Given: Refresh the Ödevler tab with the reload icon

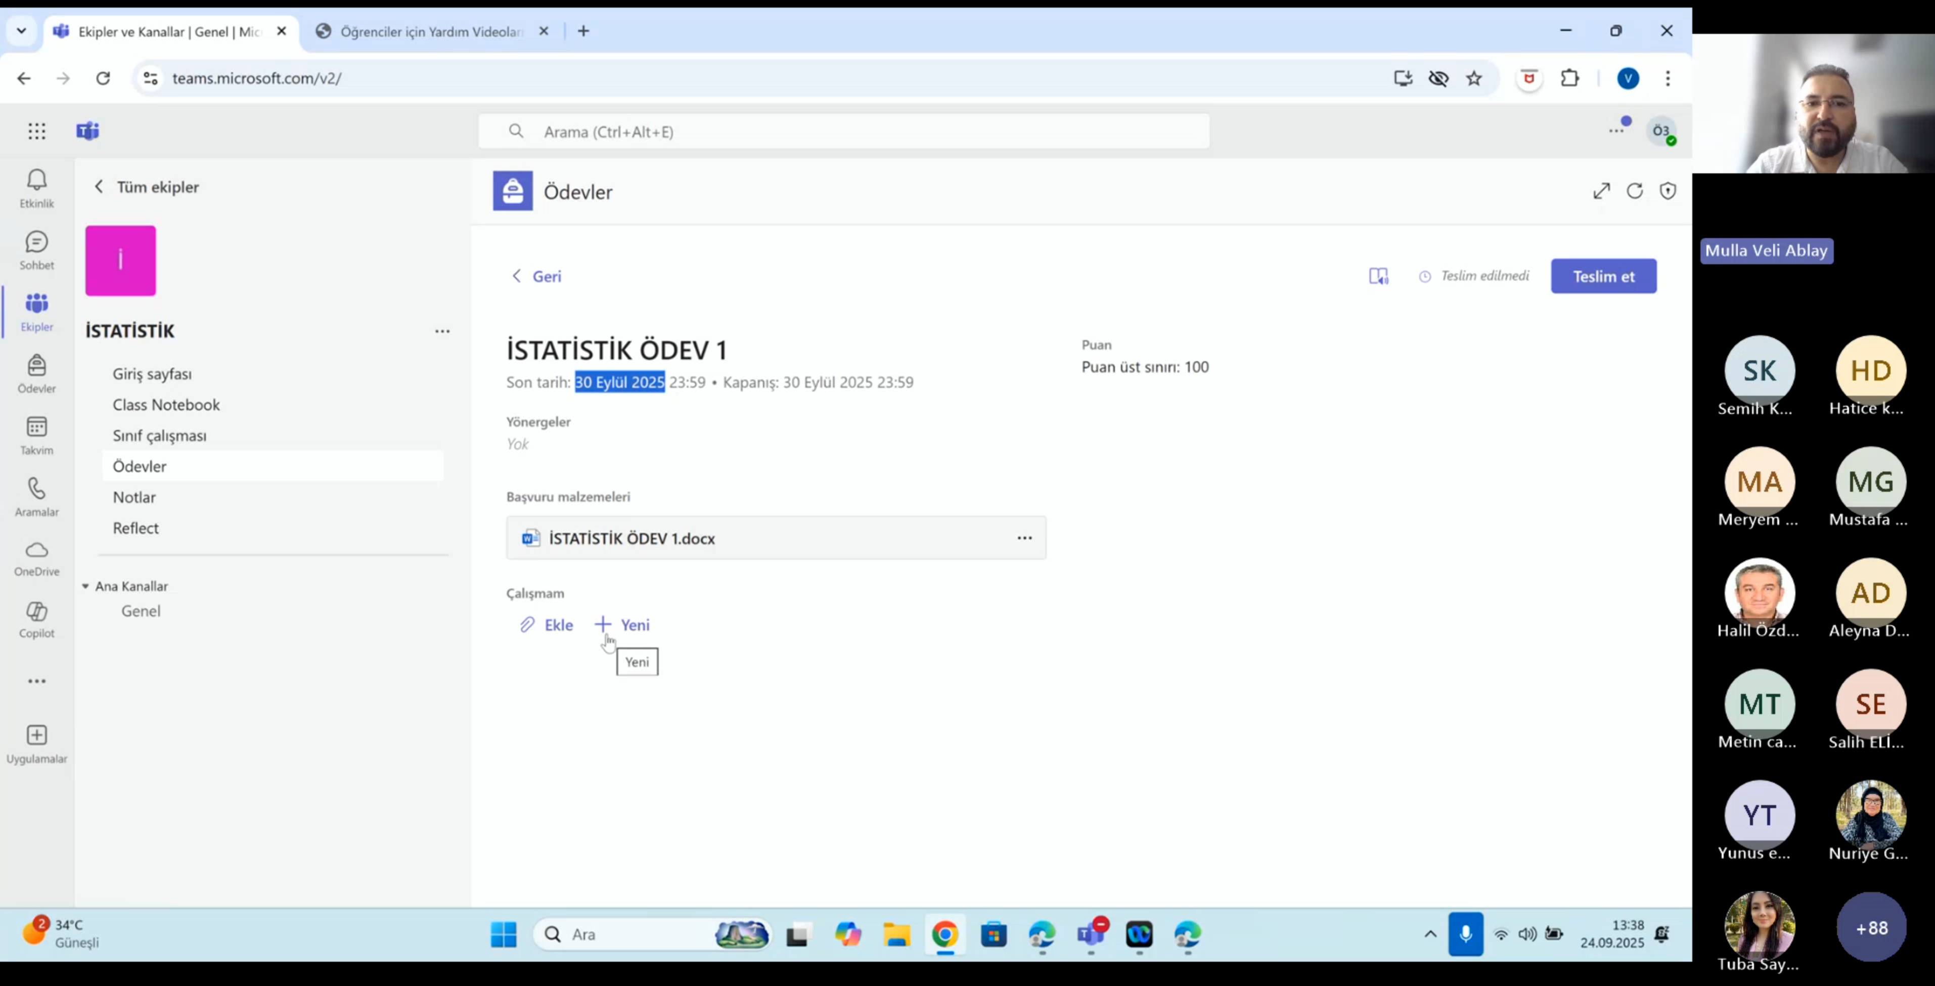Looking at the screenshot, I should [x=1635, y=191].
